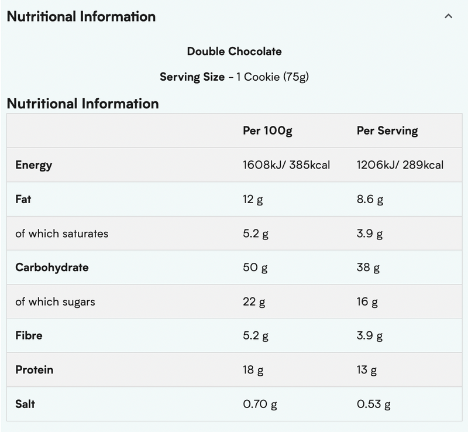This screenshot has height=432, width=468.
Task: Select the 'of which saturates' row label
Action: coord(61,234)
